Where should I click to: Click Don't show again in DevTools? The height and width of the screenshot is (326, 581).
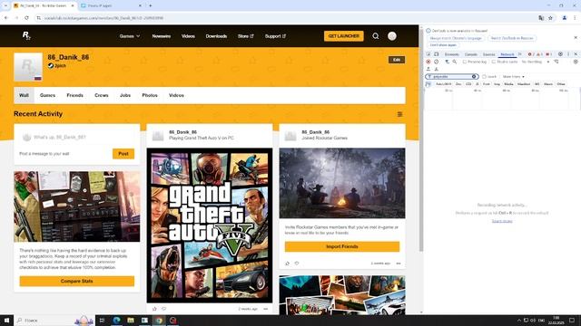pyautogui.click(x=443, y=45)
